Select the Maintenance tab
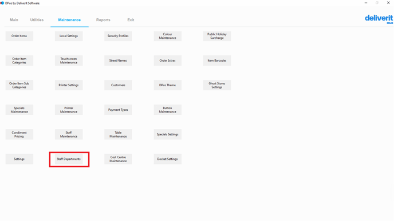 [69, 20]
